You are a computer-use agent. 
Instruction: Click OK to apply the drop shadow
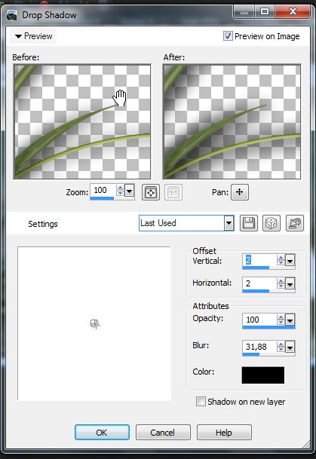point(102,433)
